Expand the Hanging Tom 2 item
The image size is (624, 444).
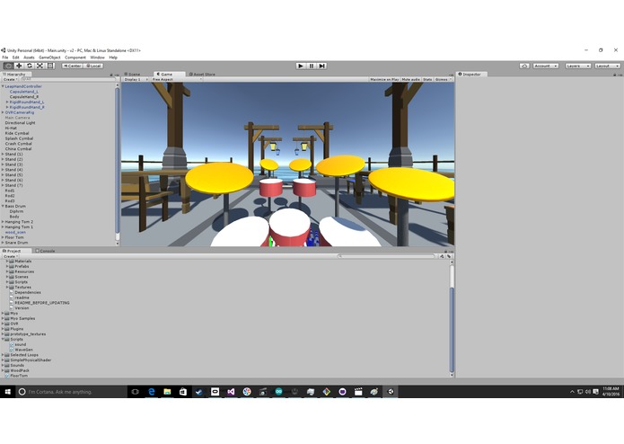pos(3,222)
